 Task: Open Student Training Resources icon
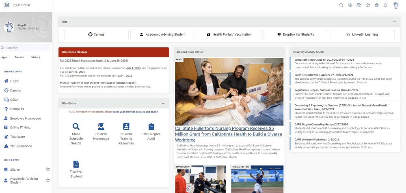(x=126, y=126)
